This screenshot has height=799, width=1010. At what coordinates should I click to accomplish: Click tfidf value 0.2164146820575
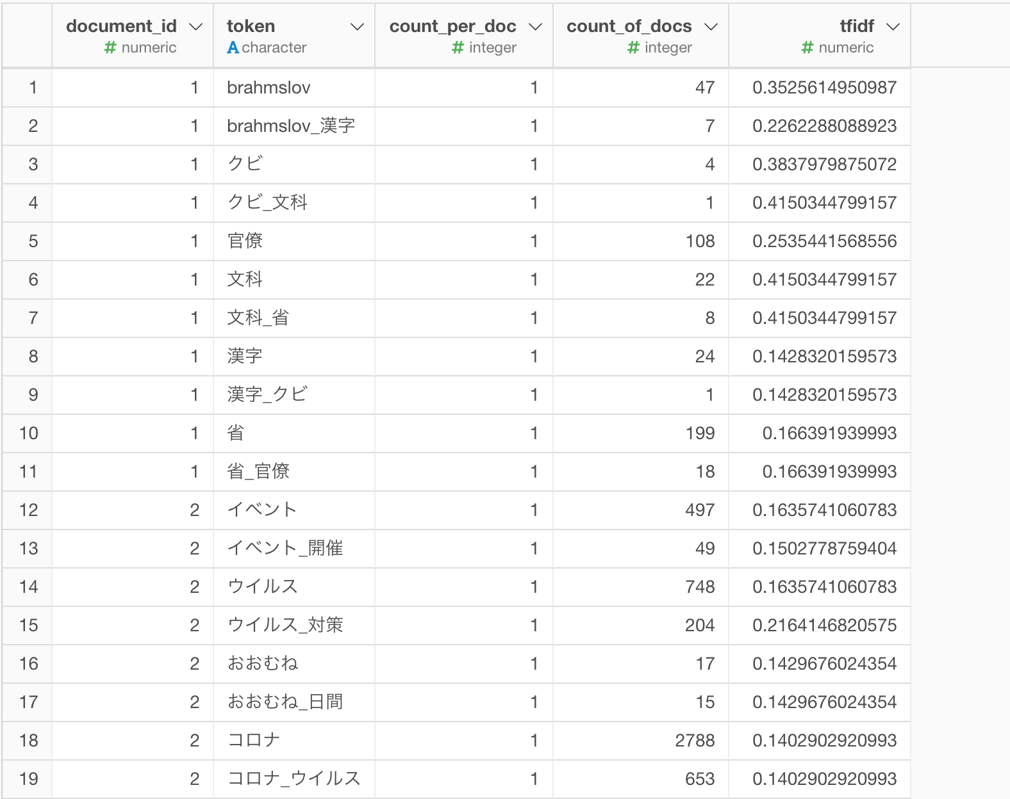tap(824, 625)
